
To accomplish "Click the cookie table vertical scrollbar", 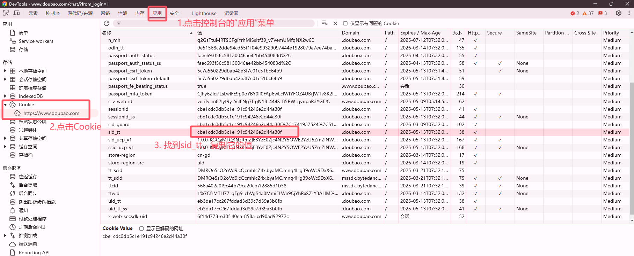I will (x=632, y=149).
